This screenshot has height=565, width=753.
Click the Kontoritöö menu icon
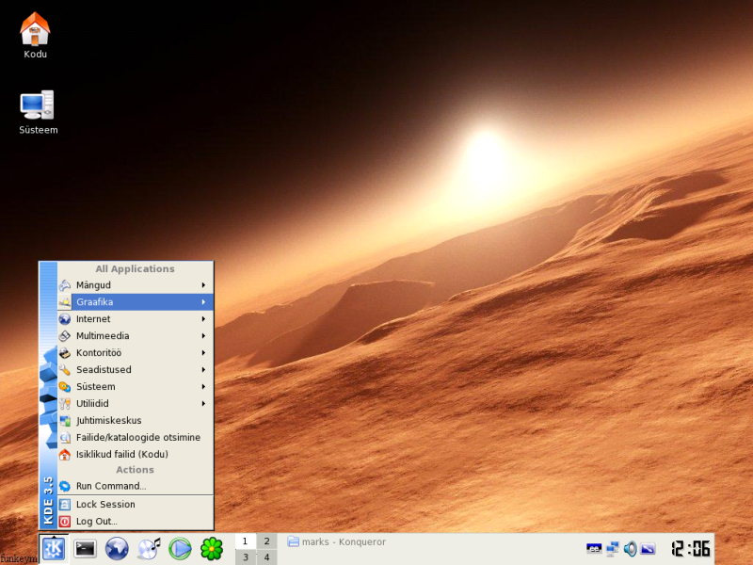65,352
